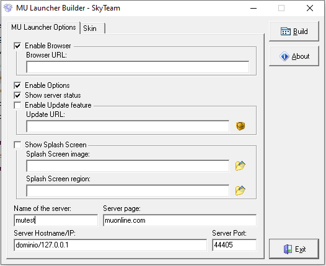Click into the Update URL field

(128, 126)
